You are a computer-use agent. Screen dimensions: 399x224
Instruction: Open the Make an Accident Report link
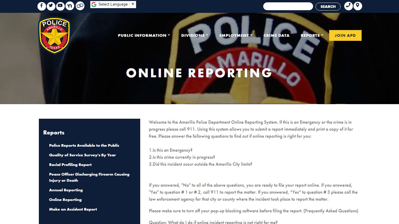point(73,209)
